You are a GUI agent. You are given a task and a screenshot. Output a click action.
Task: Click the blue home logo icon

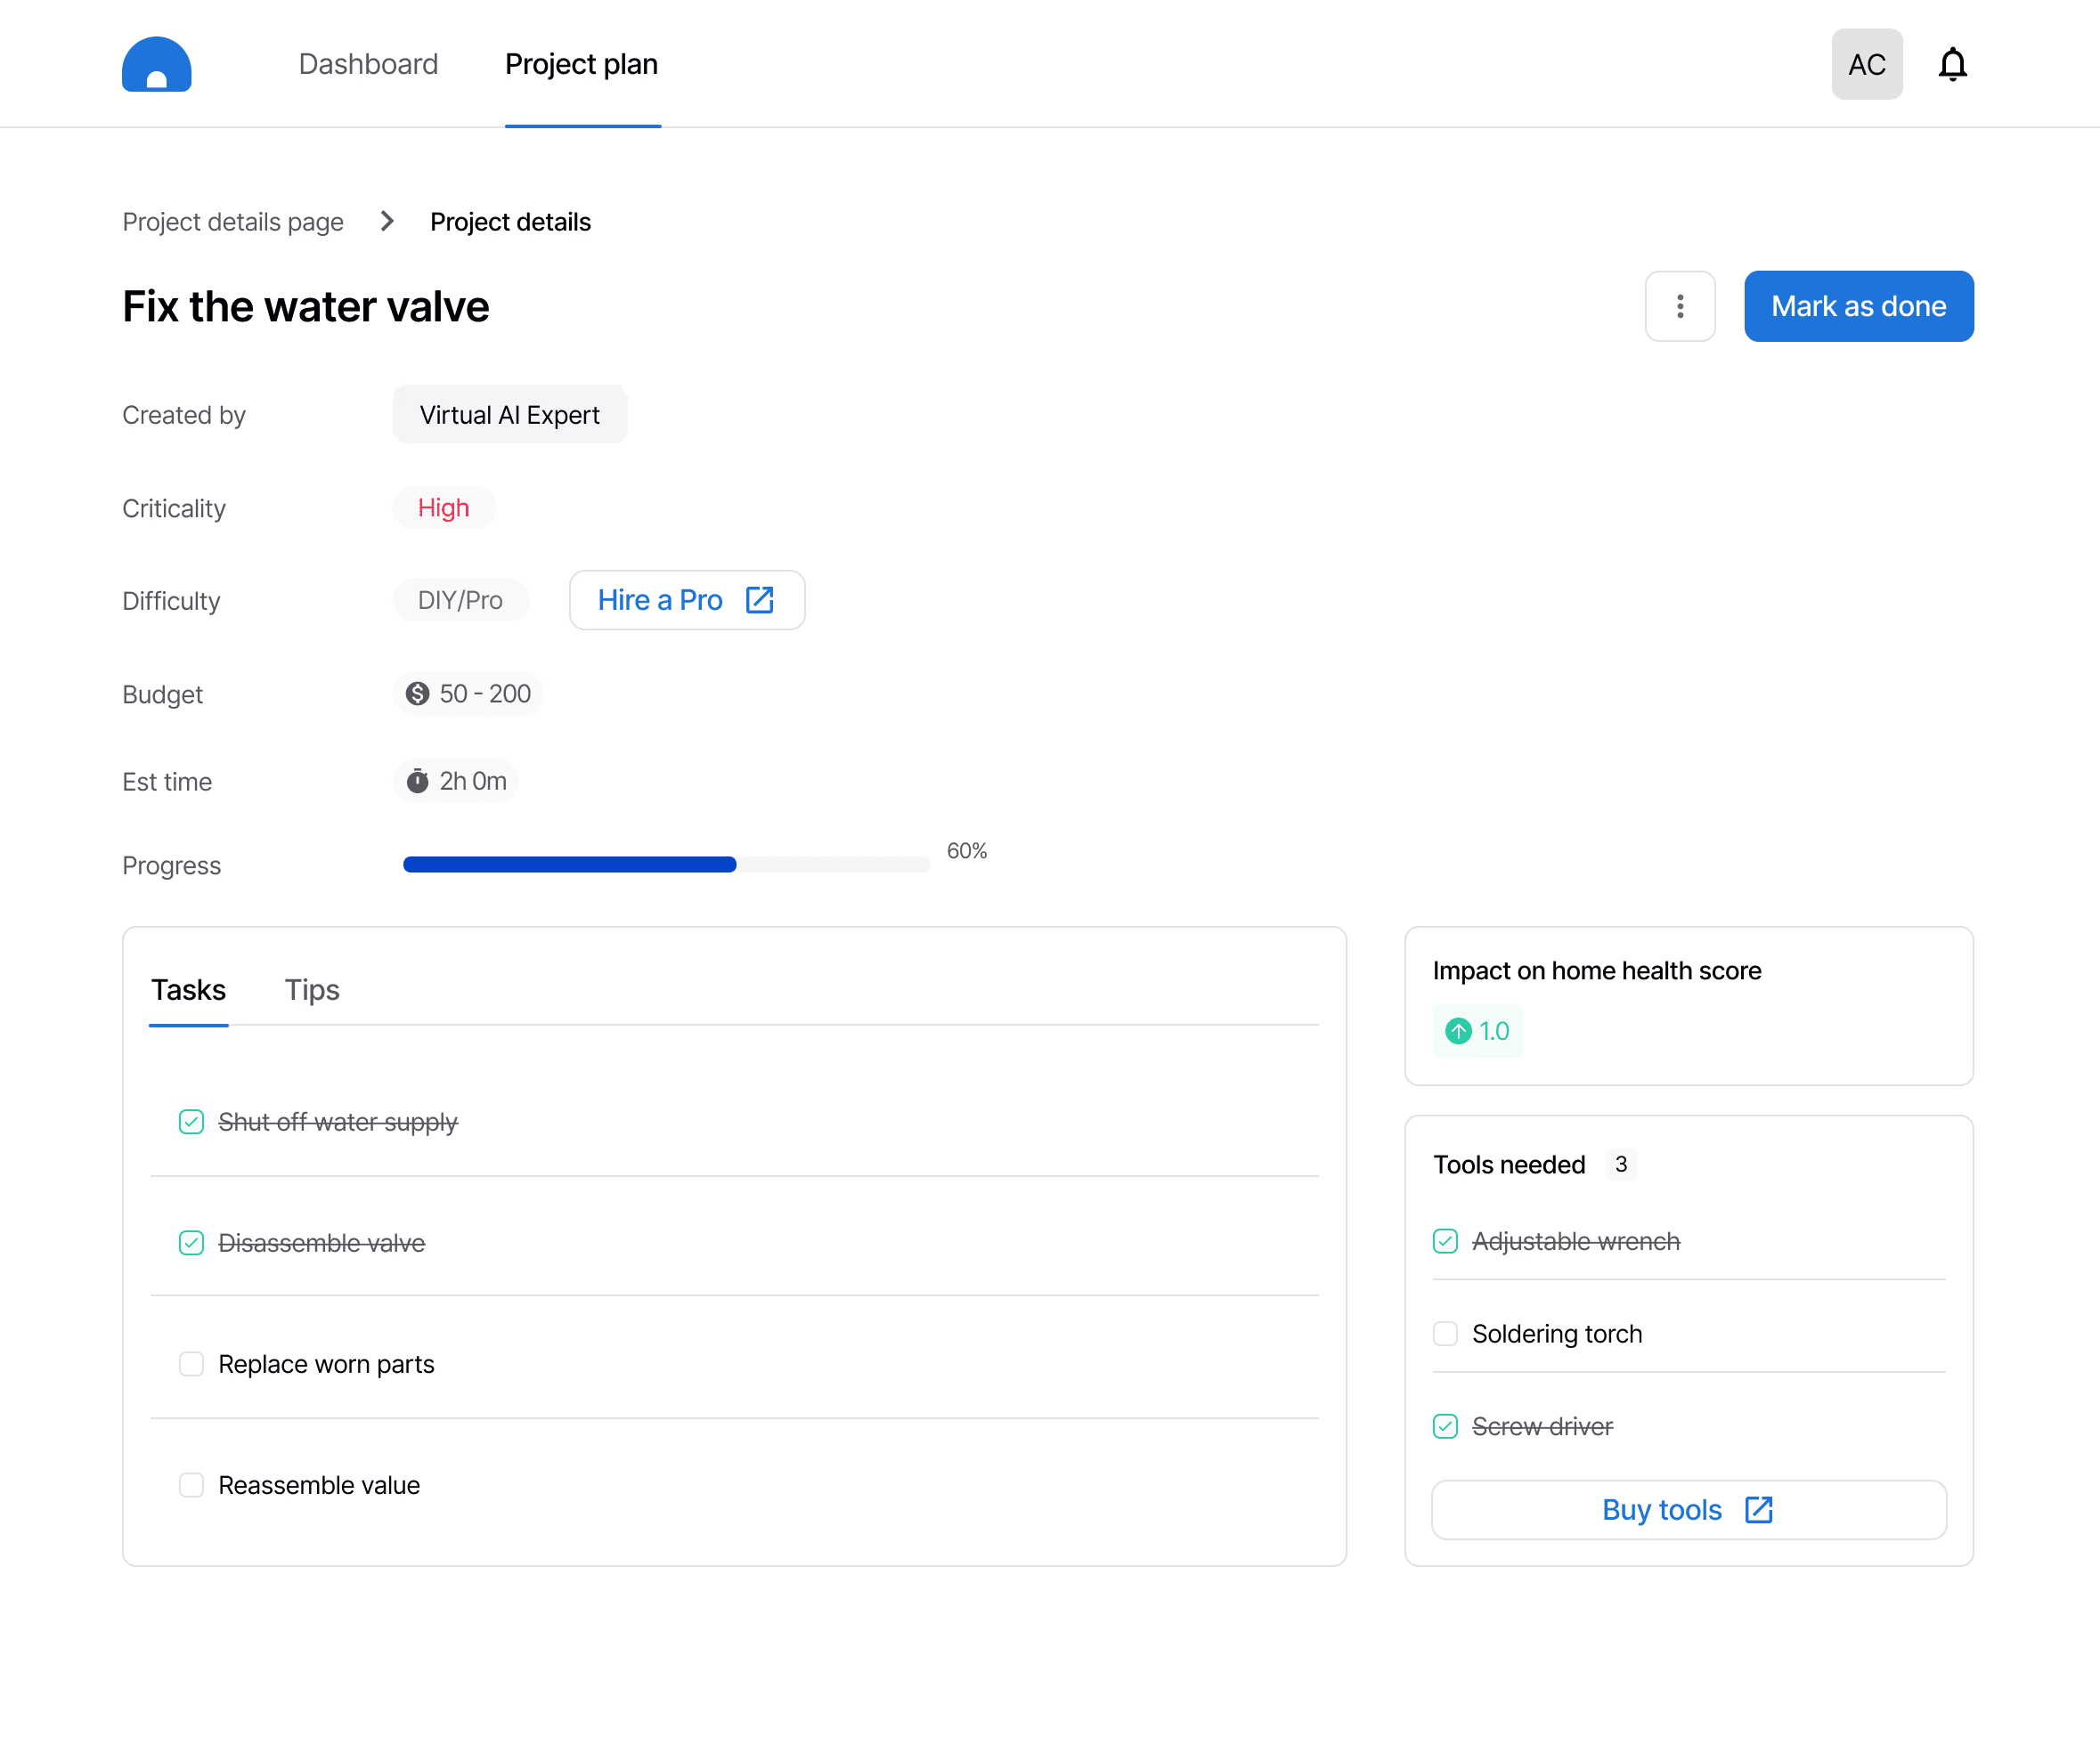pos(156,64)
